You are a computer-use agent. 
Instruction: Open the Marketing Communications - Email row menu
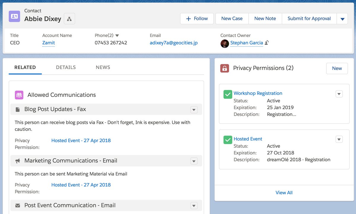[194, 161]
